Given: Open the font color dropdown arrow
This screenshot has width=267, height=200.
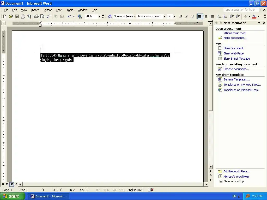Looking at the screenshot, I should [x=258, y=16].
